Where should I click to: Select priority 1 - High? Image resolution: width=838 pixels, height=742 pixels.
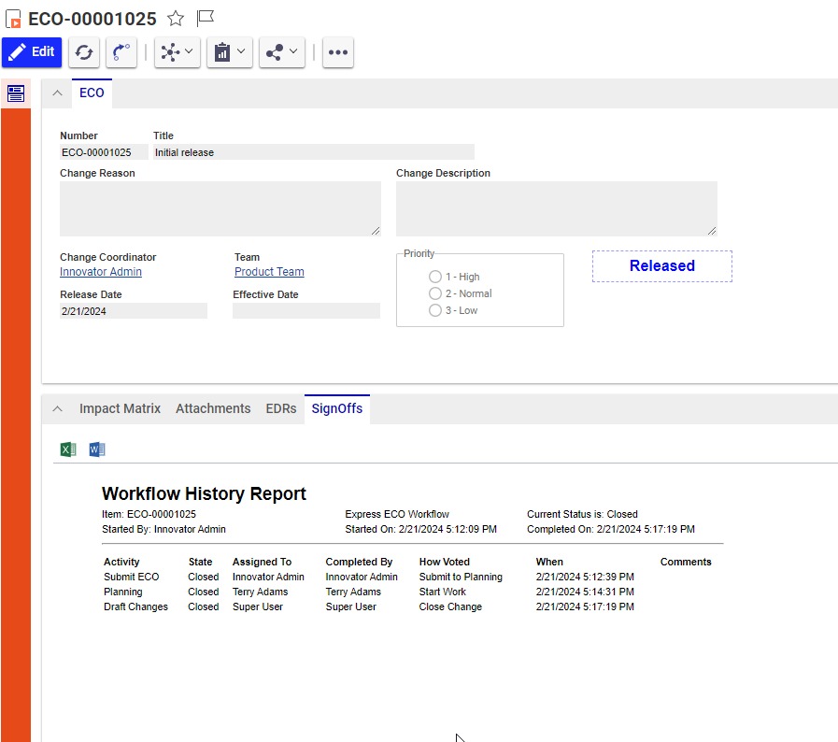pos(435,277)
